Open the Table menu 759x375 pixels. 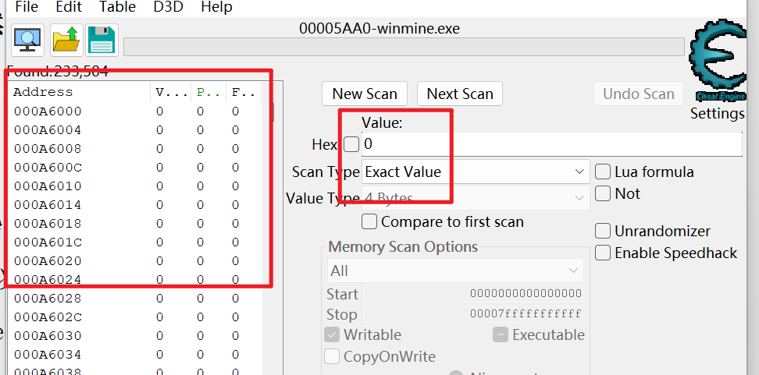coord(118,7)
